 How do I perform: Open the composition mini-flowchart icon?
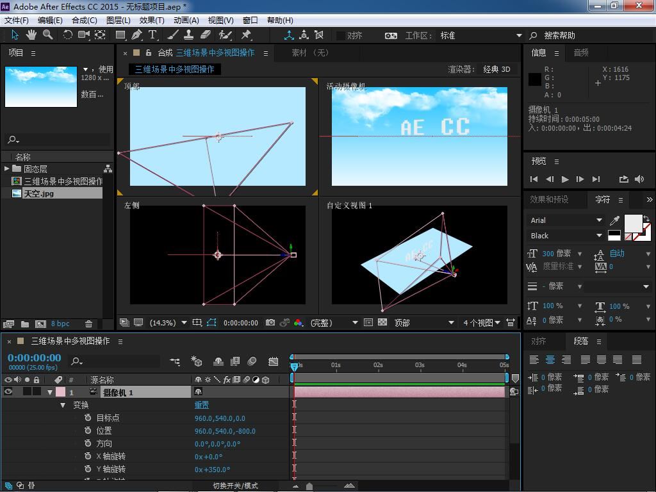coord(175,361)
